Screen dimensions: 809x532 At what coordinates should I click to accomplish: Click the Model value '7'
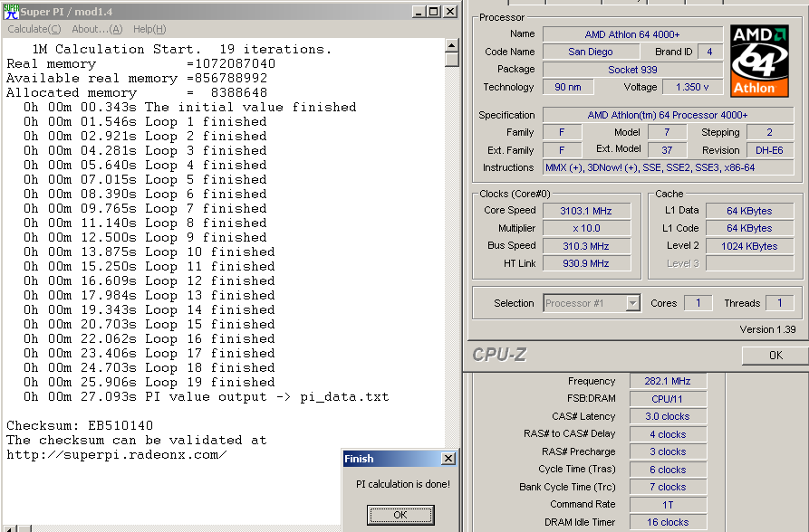point(667,132)
